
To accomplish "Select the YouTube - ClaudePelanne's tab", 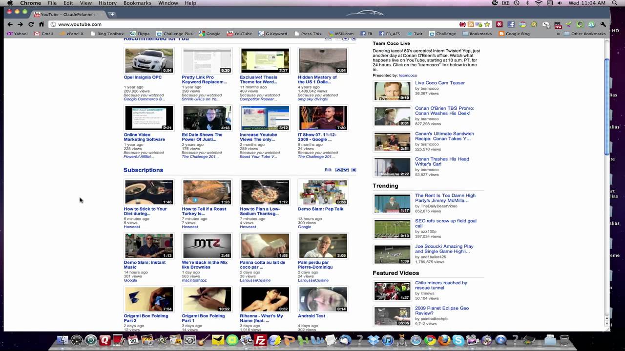I will tap(67, 14).
